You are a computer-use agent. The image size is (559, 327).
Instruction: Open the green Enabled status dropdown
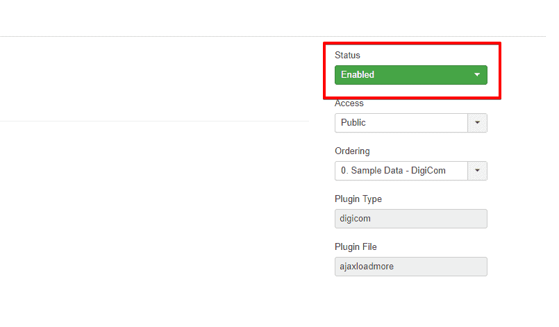(410, 75)
